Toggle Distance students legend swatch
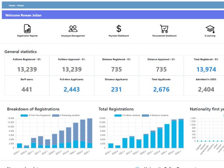The width and height of the screenshot is (224, 168). [x=146, y=115]
